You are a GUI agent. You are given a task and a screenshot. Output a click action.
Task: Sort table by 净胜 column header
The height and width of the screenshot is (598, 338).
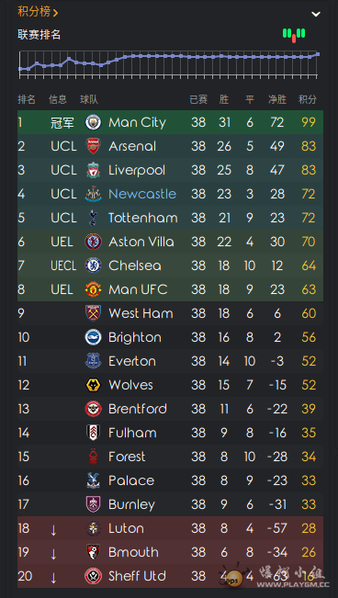point(277,100)
